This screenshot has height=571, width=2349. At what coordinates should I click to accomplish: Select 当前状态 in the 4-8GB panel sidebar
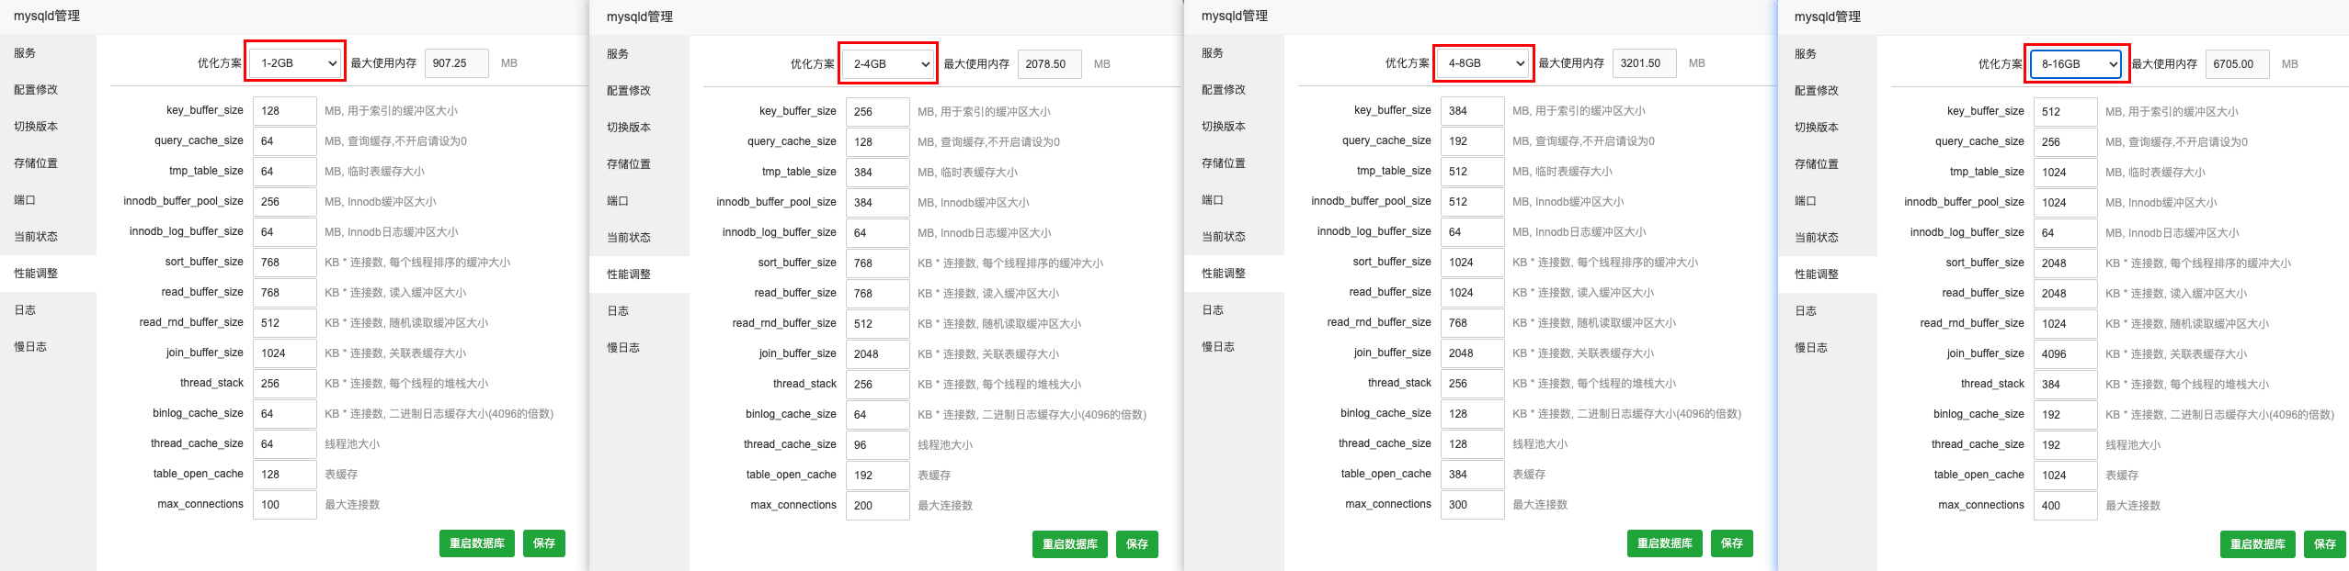pyautogui.click(x=1224, y=237)
